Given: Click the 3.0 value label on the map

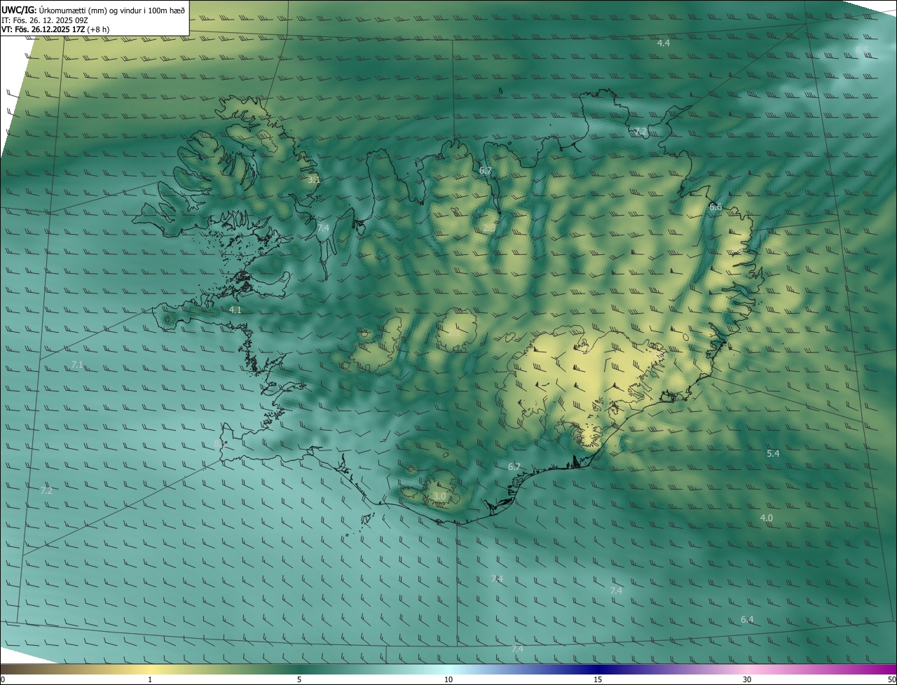Looking at the screenshot, I should (439, 497).
